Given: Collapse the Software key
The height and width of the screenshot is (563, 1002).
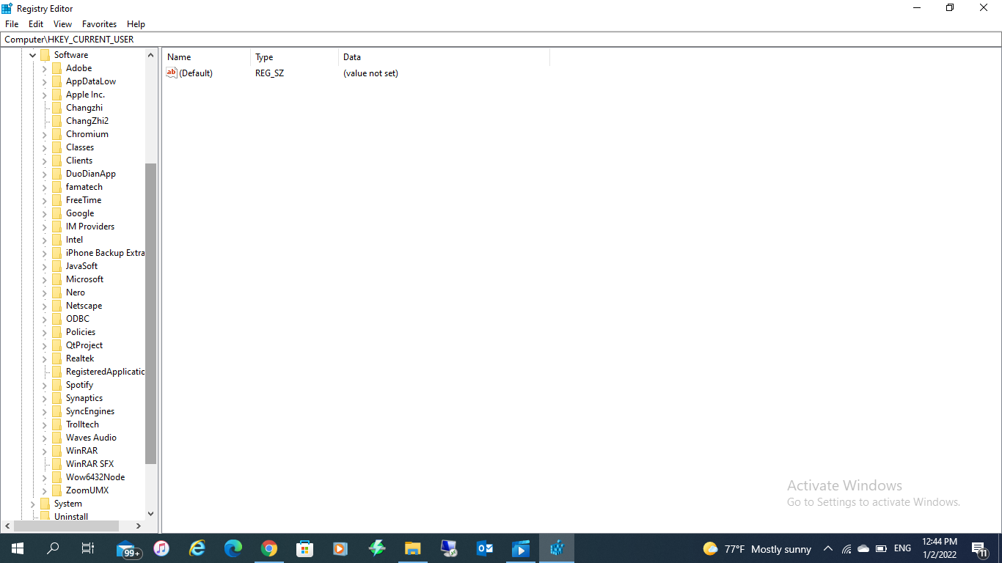Looking at the screenshot, I should (x=33, y=55).
